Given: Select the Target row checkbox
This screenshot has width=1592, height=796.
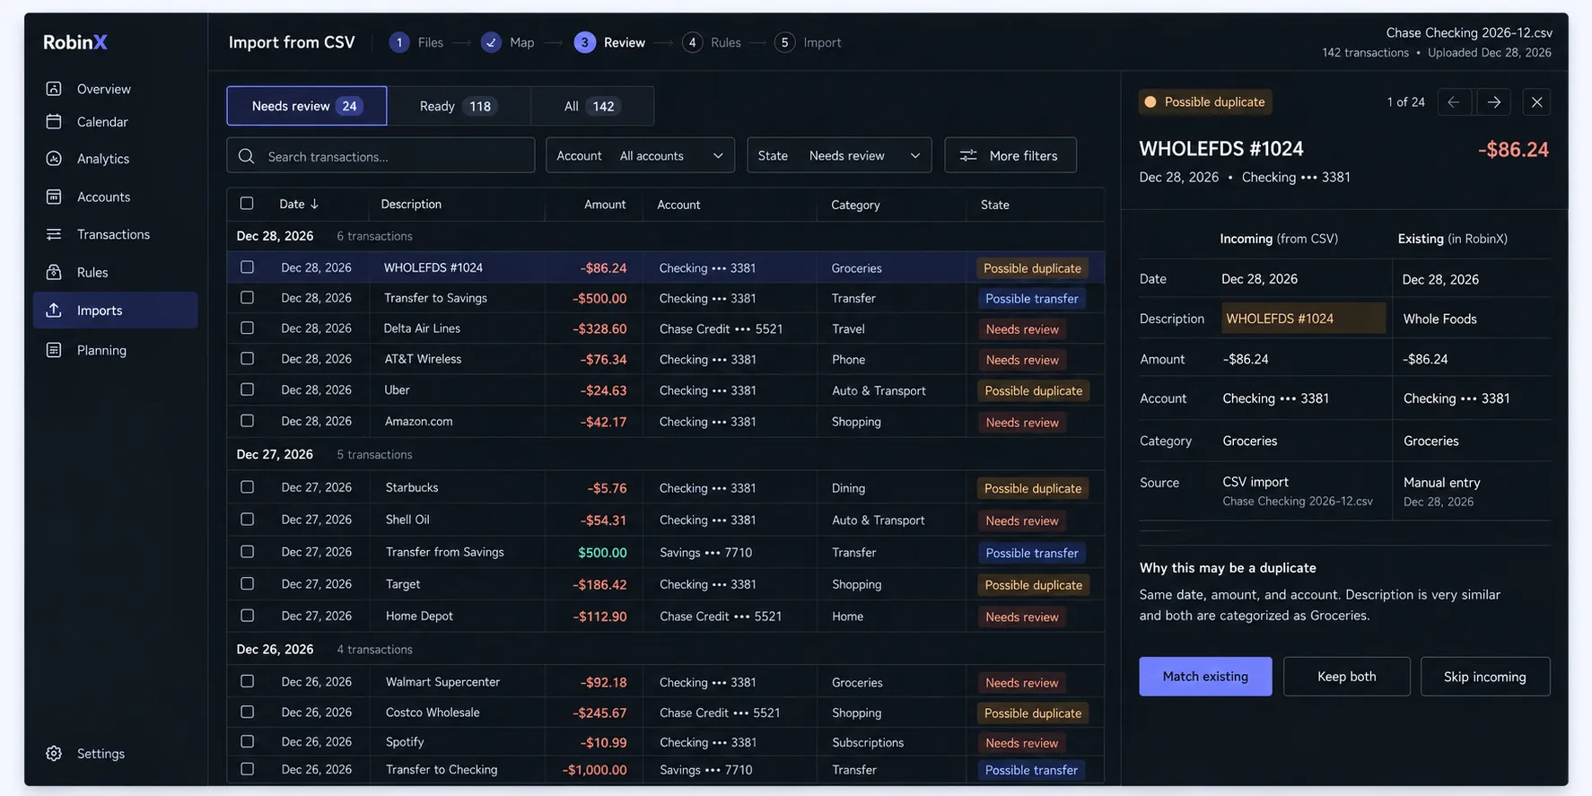Looking at the screenshot, I should pyautogui.click(x=247, y=584).
